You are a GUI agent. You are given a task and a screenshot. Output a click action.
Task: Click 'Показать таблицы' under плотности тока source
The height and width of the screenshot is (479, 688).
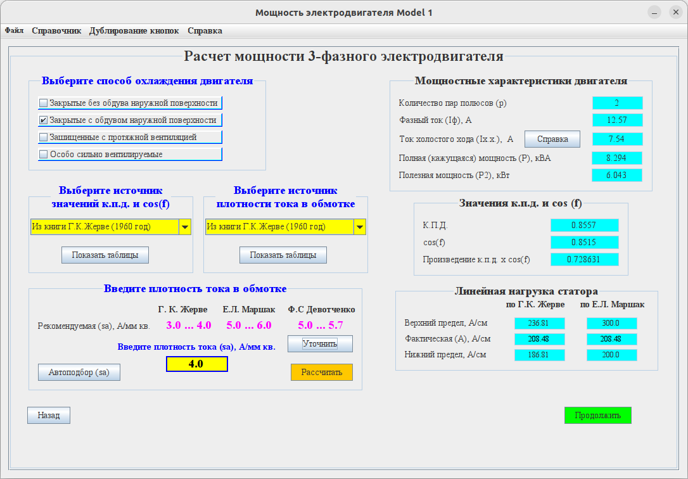coord(283,255)
